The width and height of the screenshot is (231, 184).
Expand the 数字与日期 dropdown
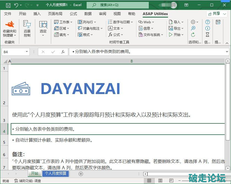coord(120,22)
